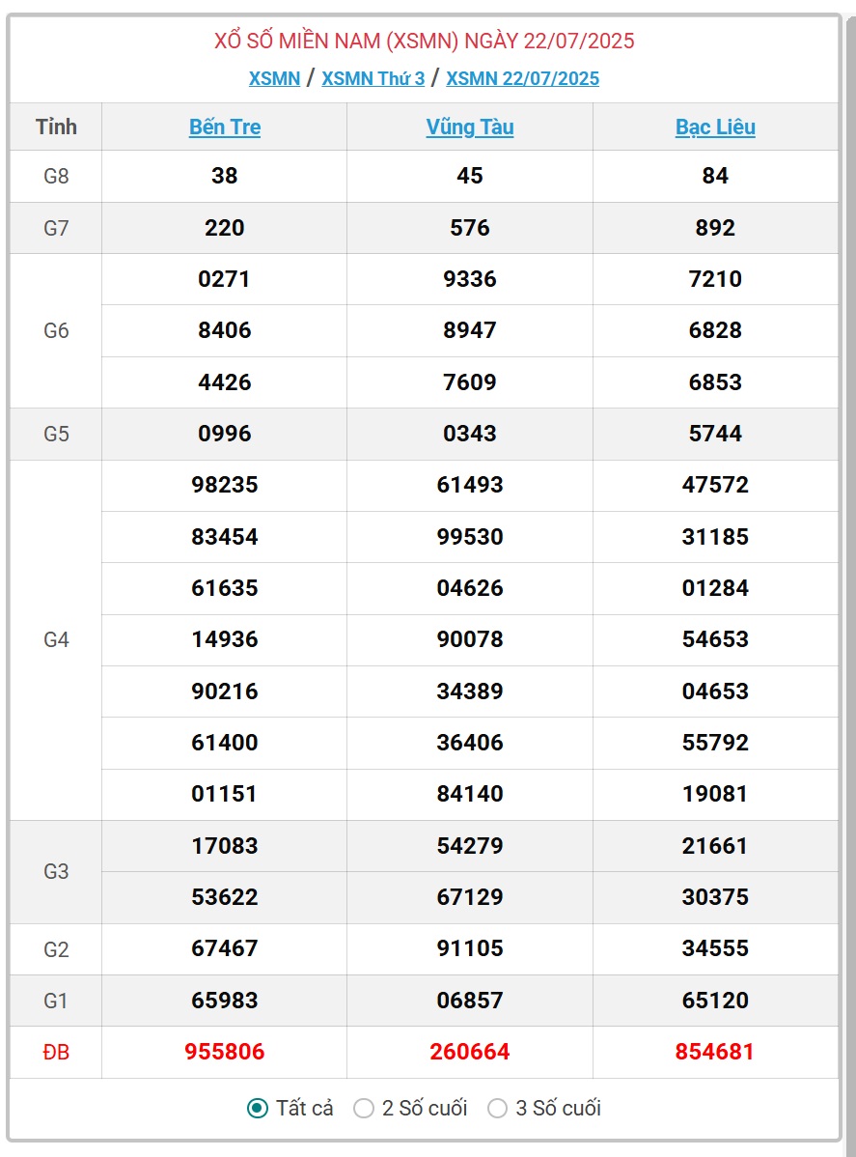Open the XSMN breadcrumb link
The height and width of the screenshot is (1157, 856).
point(274,78)
